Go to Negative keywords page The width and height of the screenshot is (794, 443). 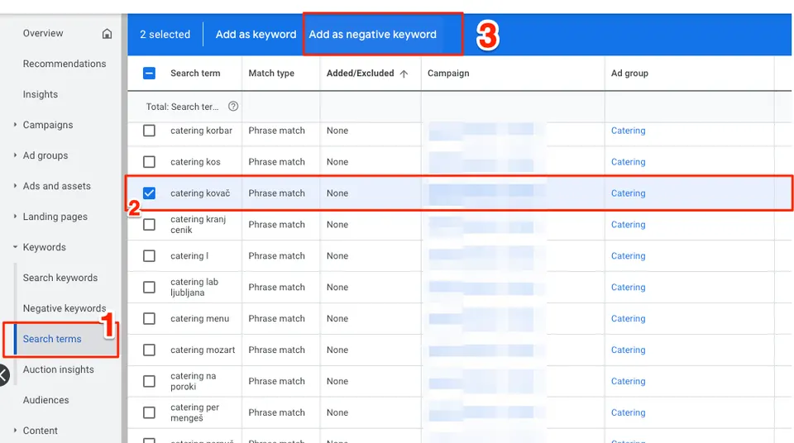65,308
